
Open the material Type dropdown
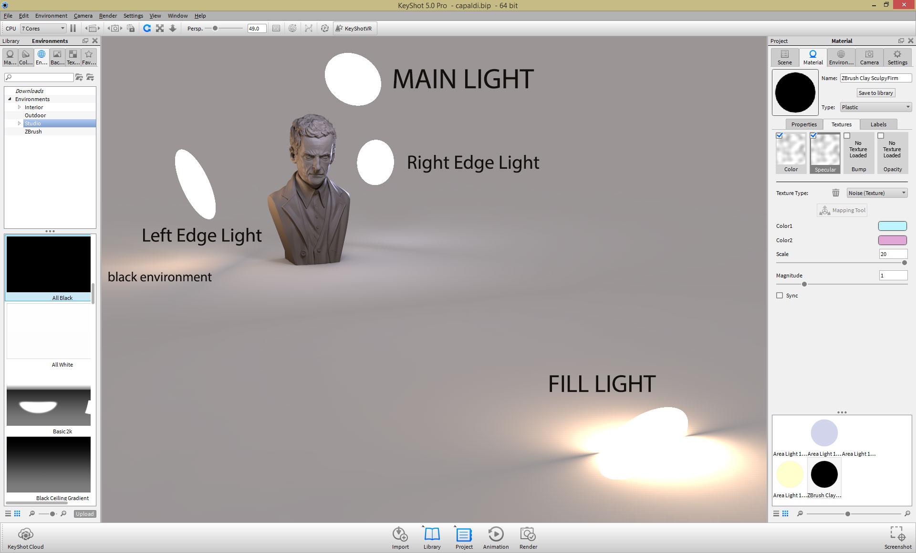(x=876, y=107)
